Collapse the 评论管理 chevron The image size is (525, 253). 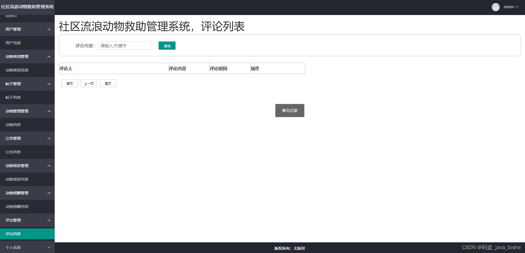click(49, 221)
